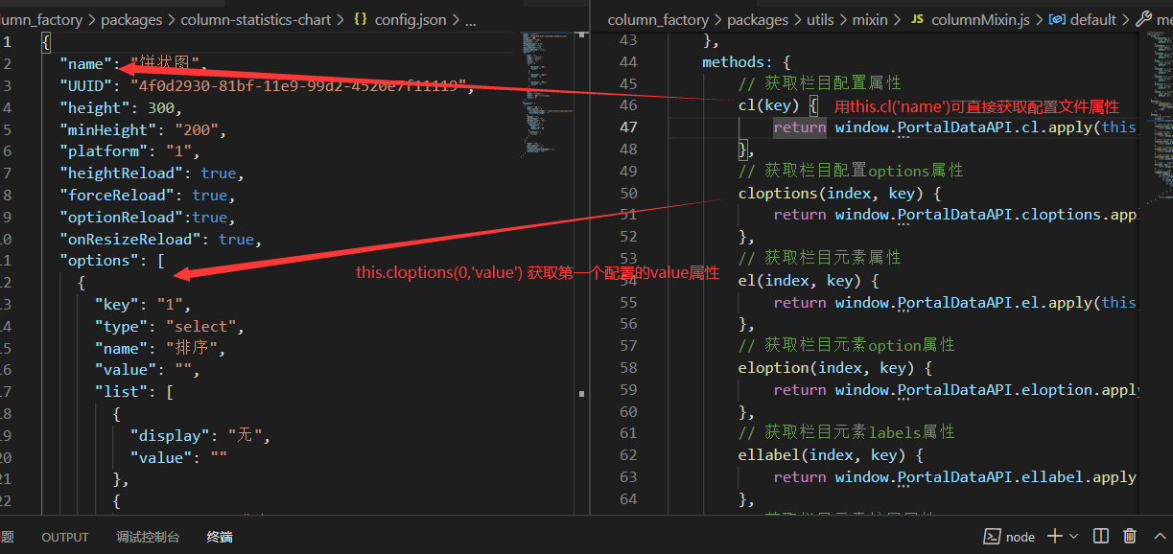
Task: Select the 终端 terminal tab
Action: [220, 538]
